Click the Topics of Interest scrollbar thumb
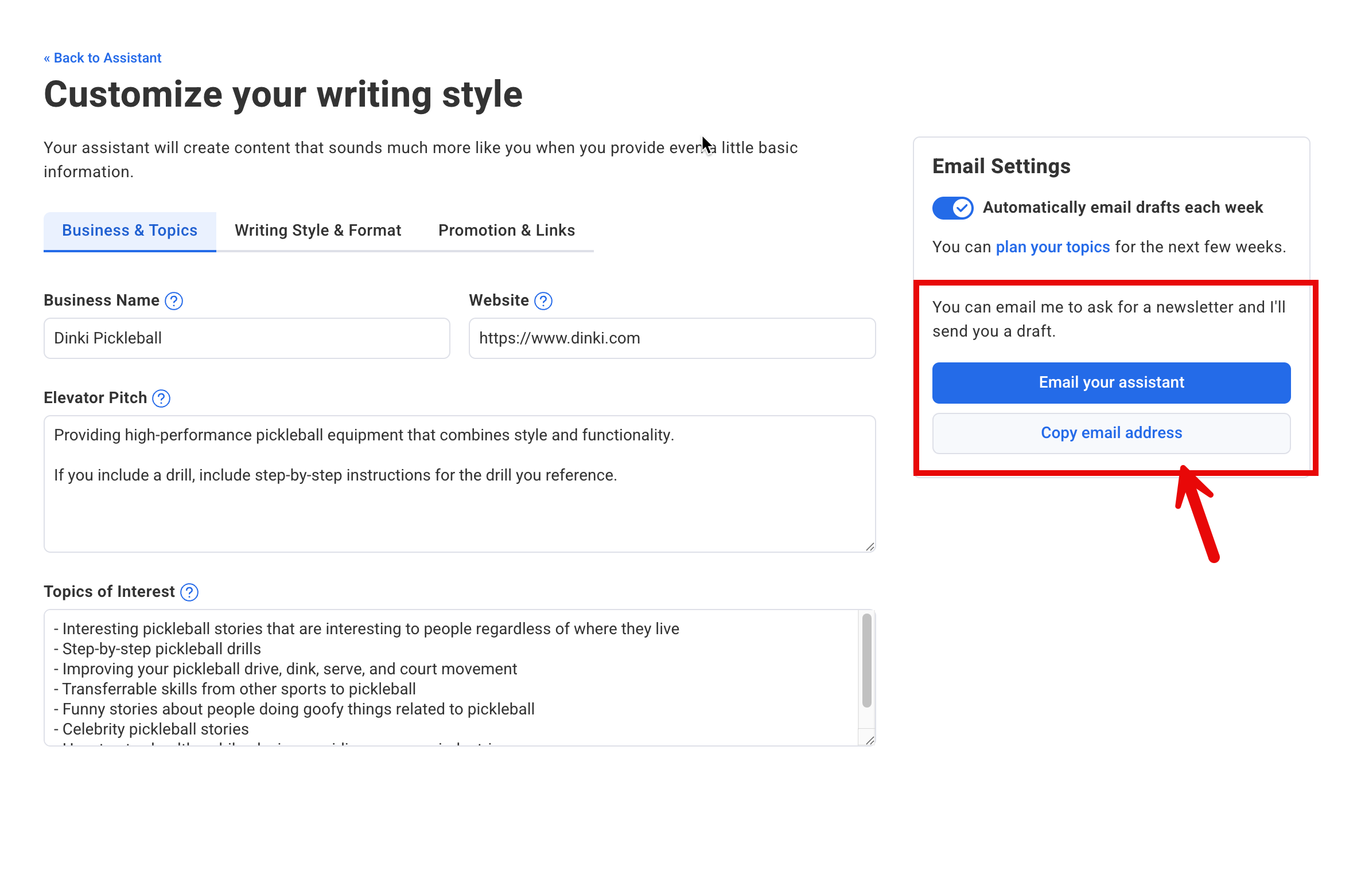Viewport: 1361px width, 875px height. (866, 659)
